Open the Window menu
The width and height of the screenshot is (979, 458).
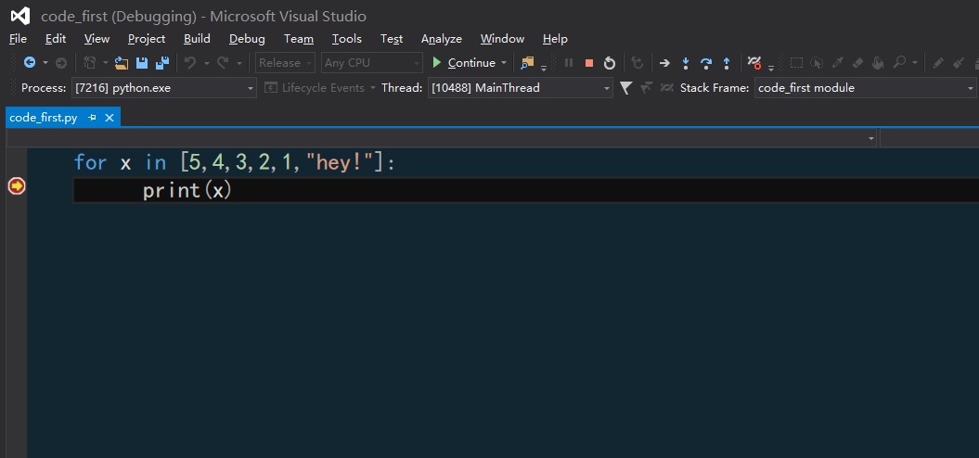point(503,39)
